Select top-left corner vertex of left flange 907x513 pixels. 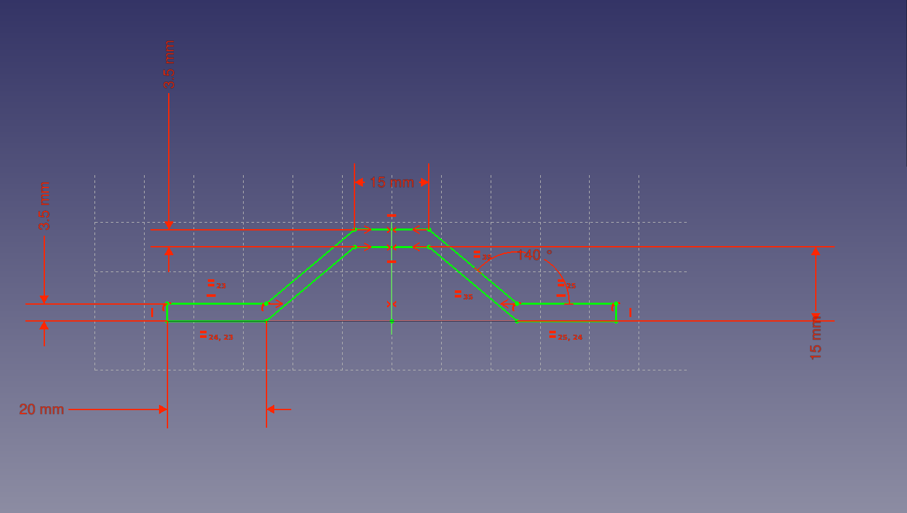pyautogui.click(x=167, y=303)
